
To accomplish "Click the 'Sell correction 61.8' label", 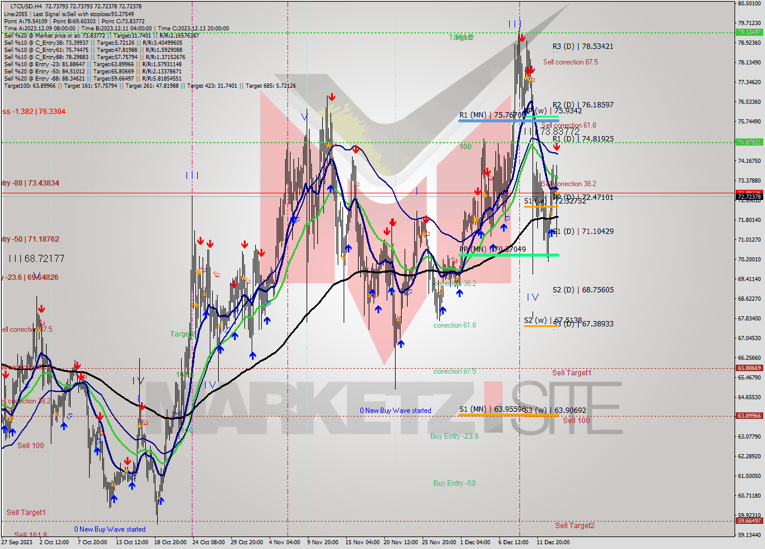I will coord(568,125).
